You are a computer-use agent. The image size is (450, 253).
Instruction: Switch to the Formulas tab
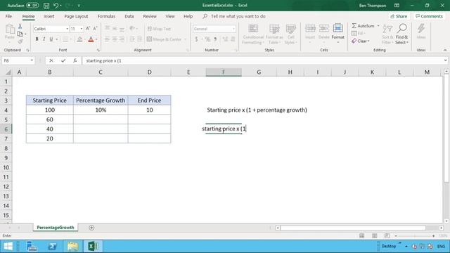pos(106,16)
